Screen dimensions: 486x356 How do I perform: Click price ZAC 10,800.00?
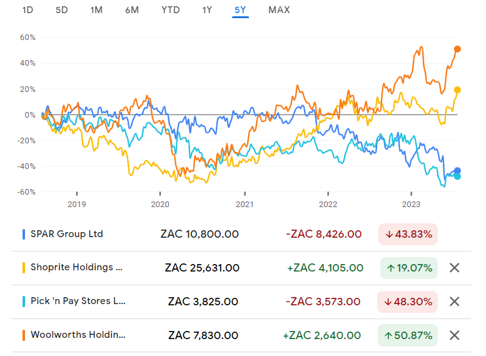tap(200, 234)
